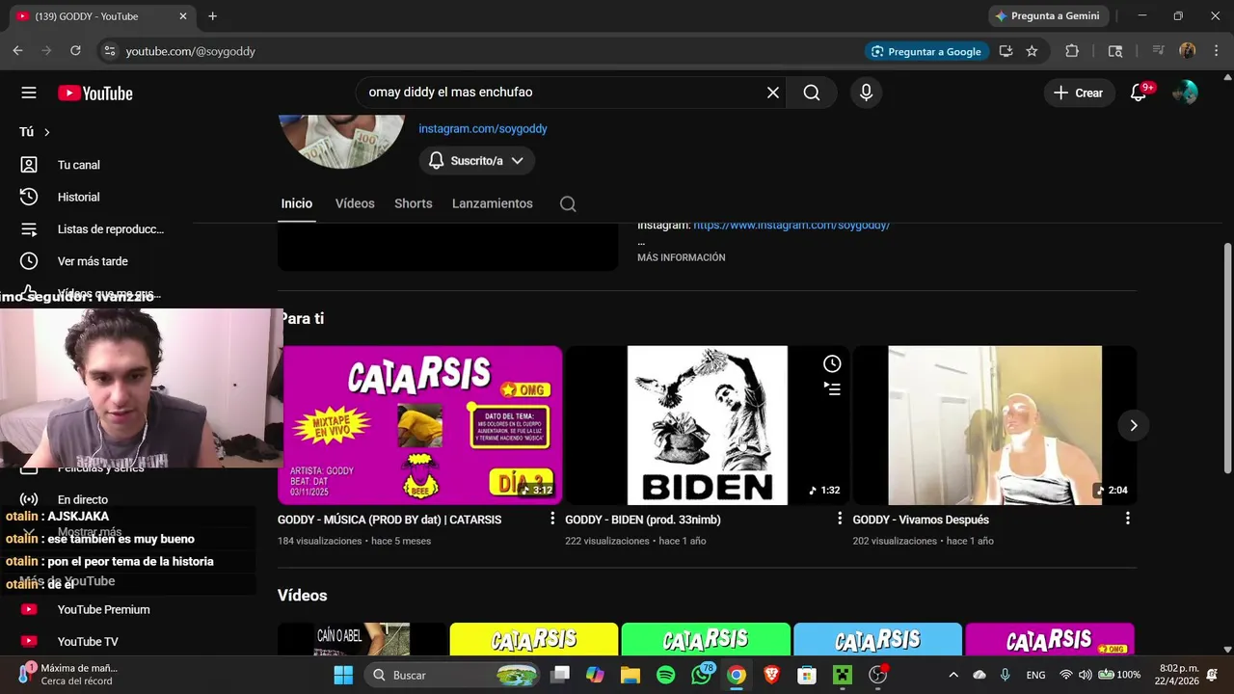1234x694 pixels.
Task: Open options for GODDY - Vivamos Después video
Action: pyautogui.click(x=1127, y=519)
